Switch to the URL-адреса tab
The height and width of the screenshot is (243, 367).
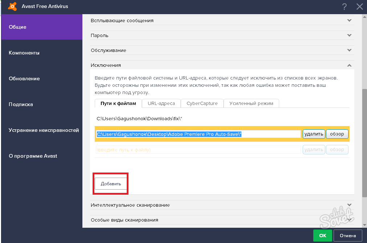[161, 103]
